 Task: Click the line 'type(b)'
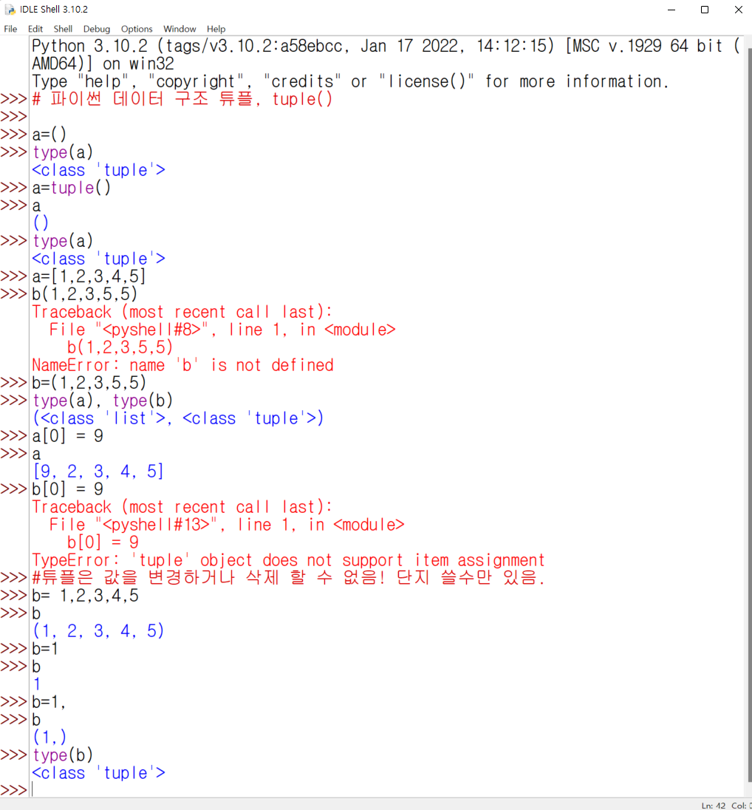[x=63, y=755]
